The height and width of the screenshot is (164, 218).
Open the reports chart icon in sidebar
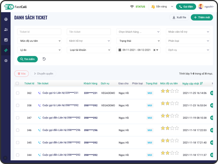[x=6, y=40]
